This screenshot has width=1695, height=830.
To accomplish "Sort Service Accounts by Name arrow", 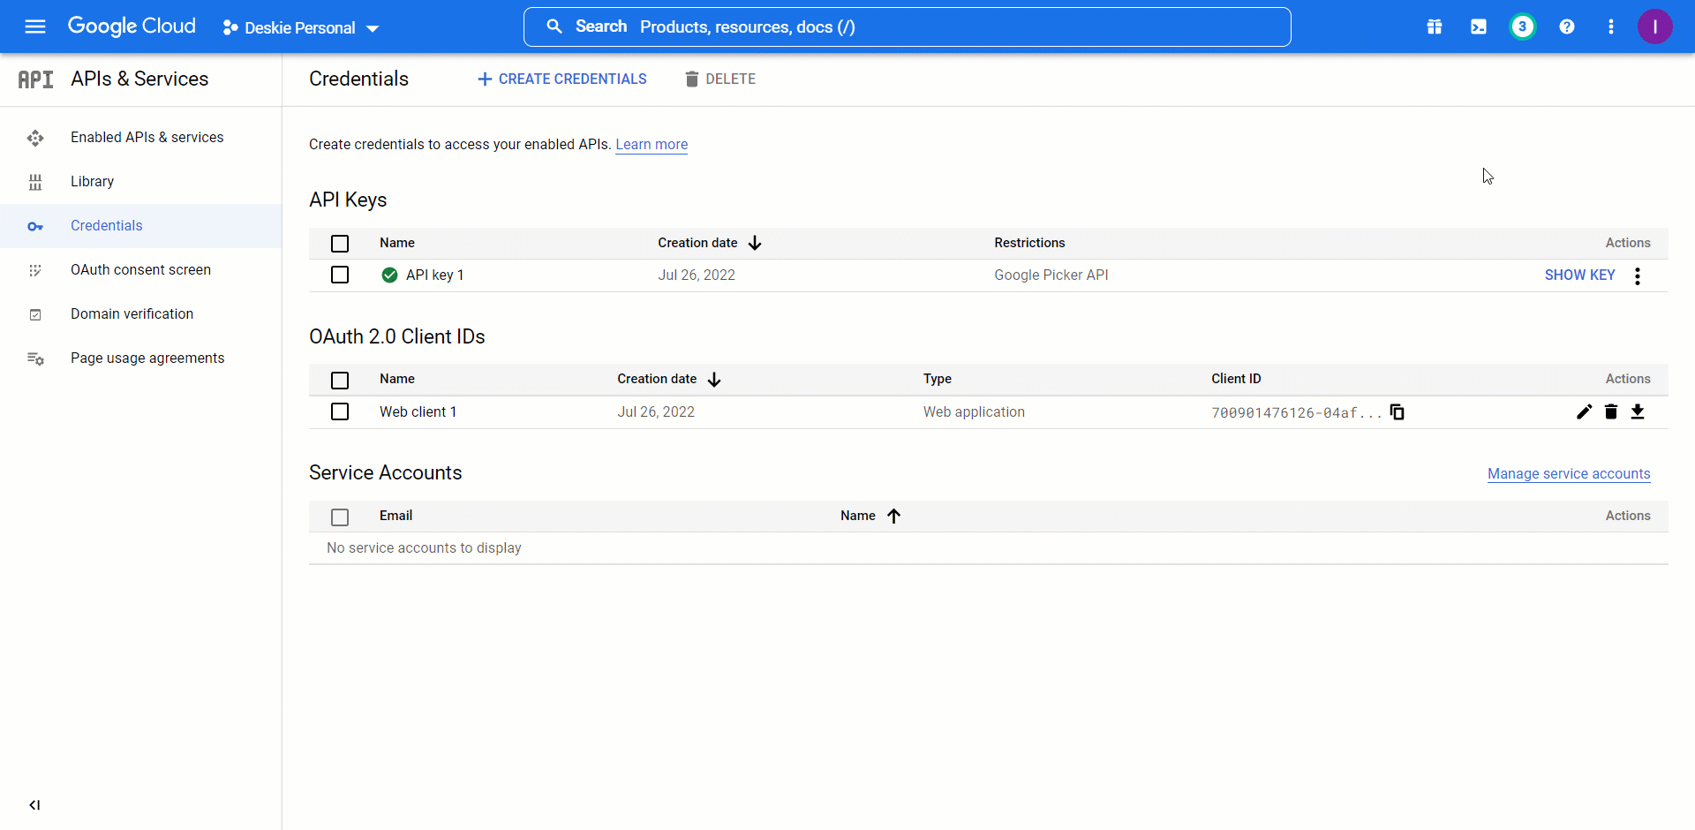I will 894,516.
